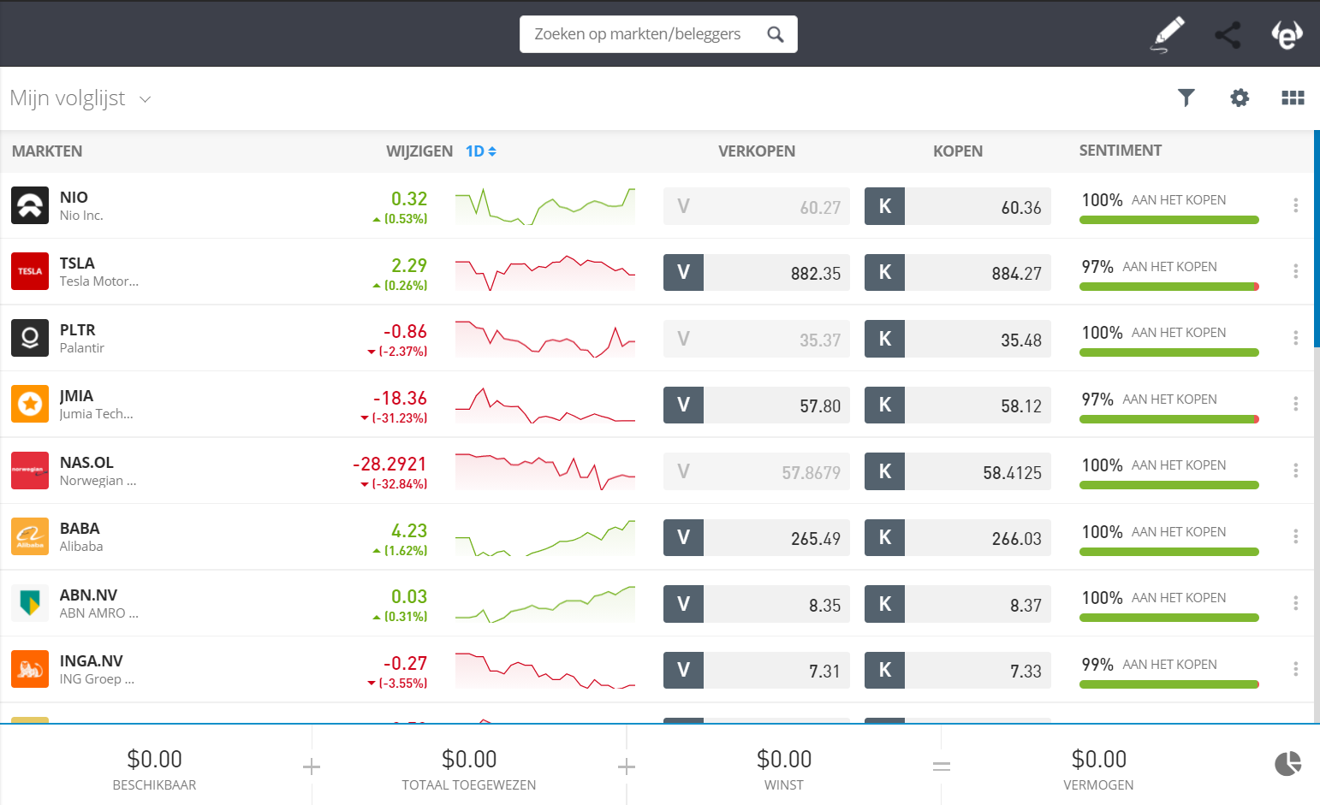The image size is (1320, 805).
Task: Click the VERKOPEN column header
Action: 757,151
